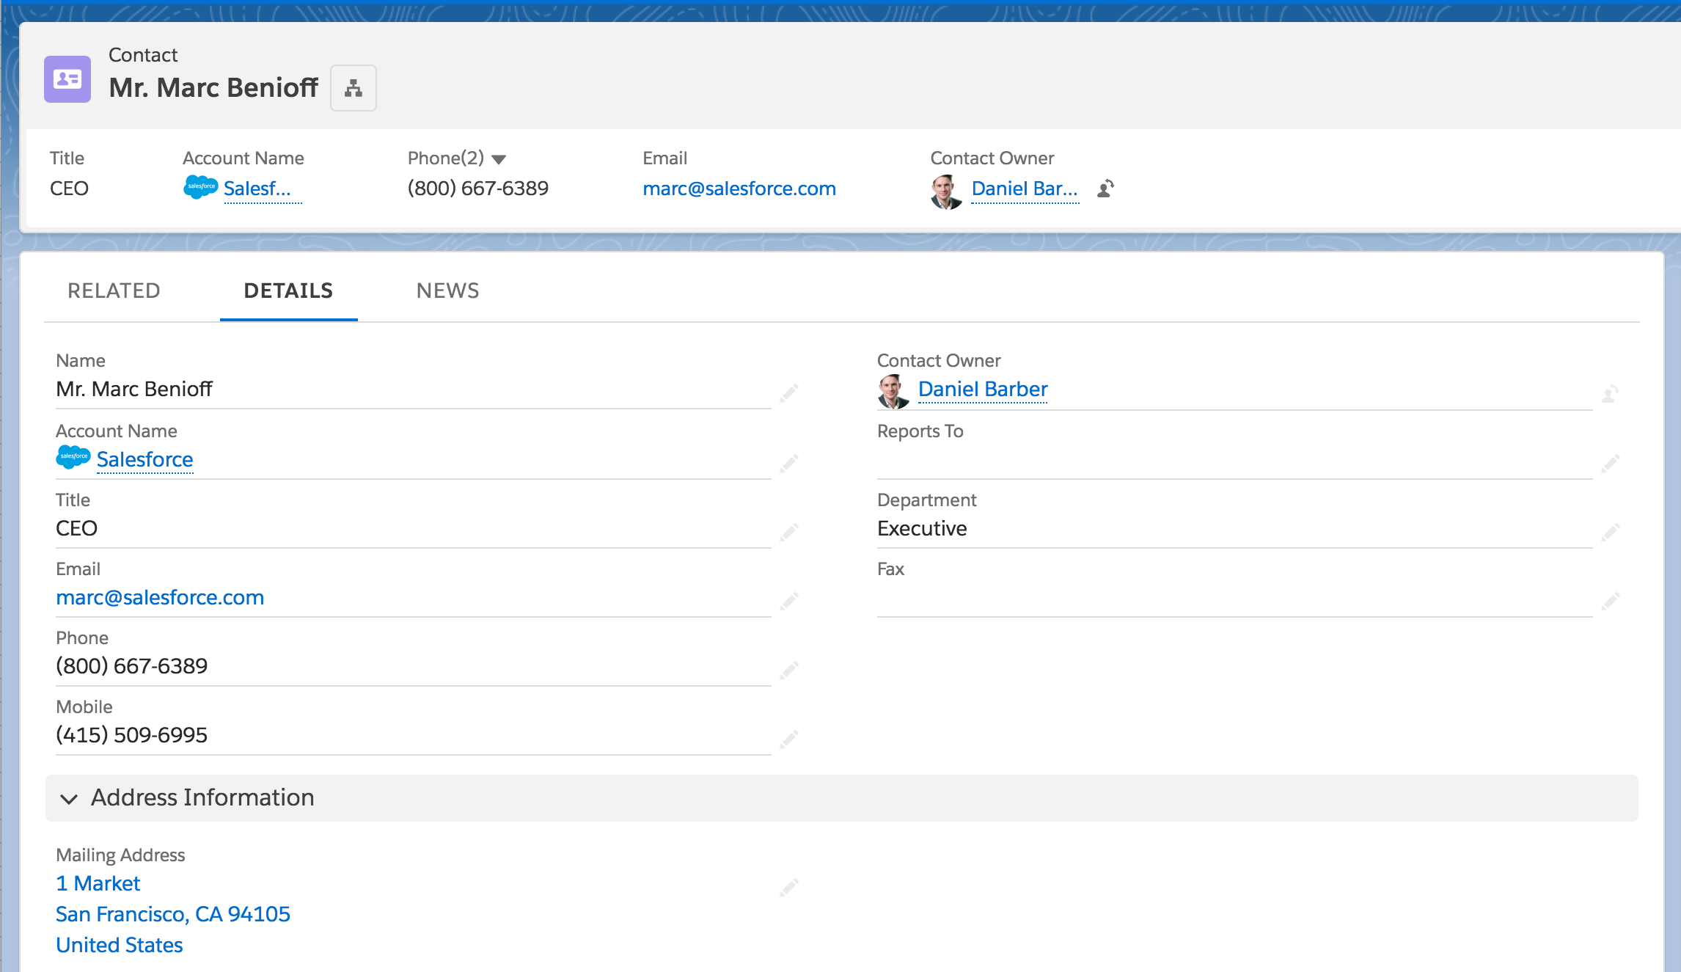Click the change owner icon in header
This screenshot has width=1681, height=972.
point(1105,189)
